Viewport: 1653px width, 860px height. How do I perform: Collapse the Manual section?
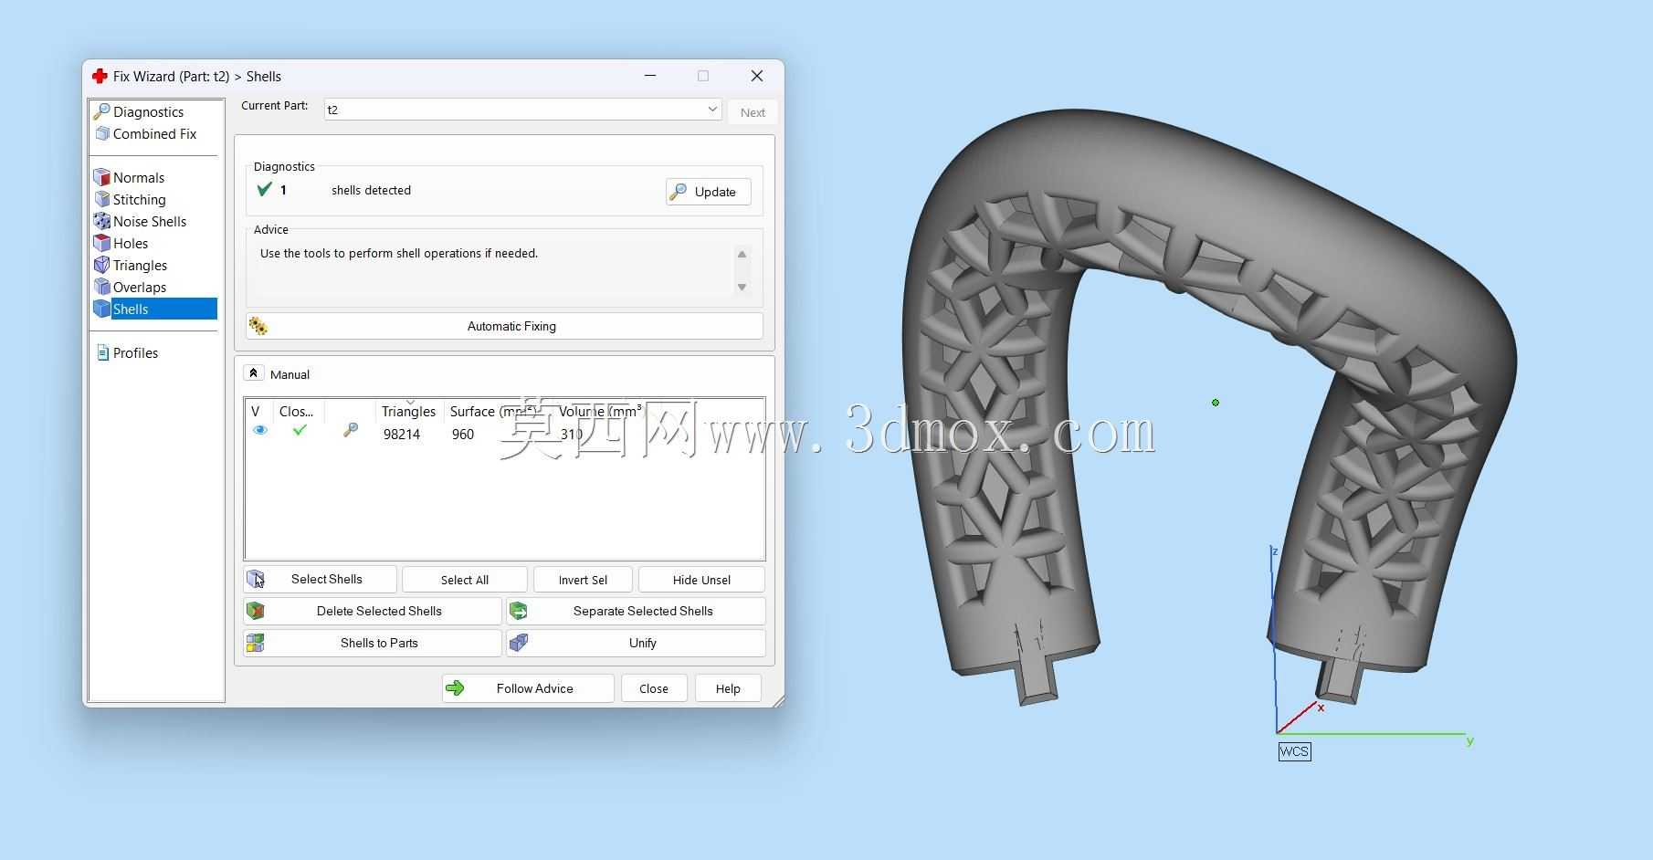254,373
